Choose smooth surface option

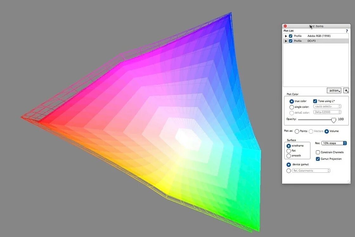[x=288, y=156]
